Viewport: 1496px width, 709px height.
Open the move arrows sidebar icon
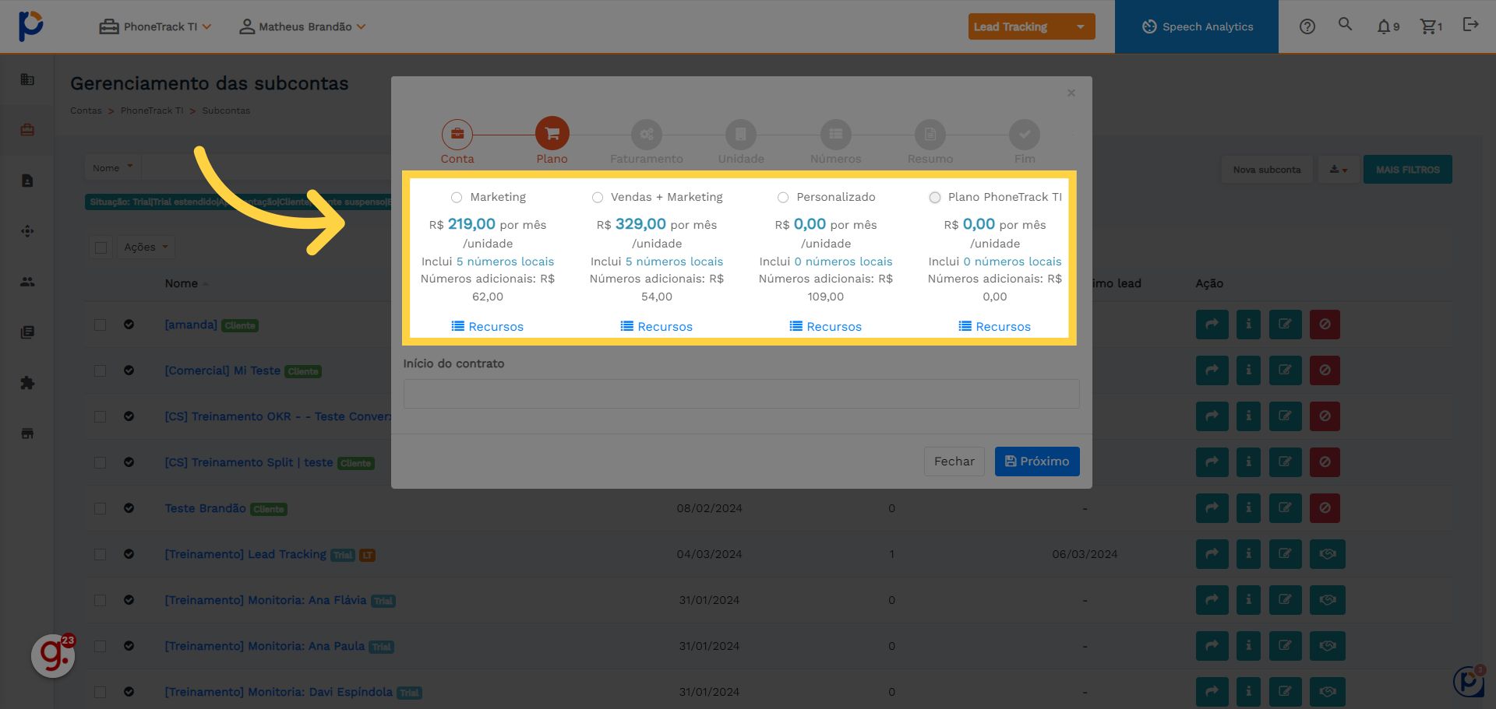point(27,231)
